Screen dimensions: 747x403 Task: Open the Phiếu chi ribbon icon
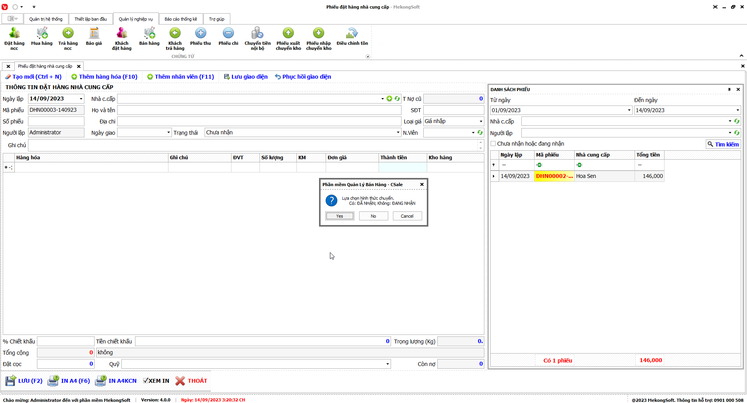[x=228, y=37]
